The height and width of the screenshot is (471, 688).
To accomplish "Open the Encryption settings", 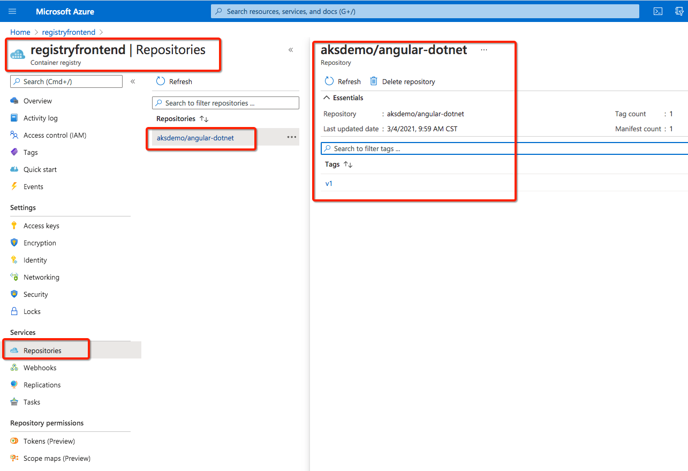I will (x=39, y=242).
